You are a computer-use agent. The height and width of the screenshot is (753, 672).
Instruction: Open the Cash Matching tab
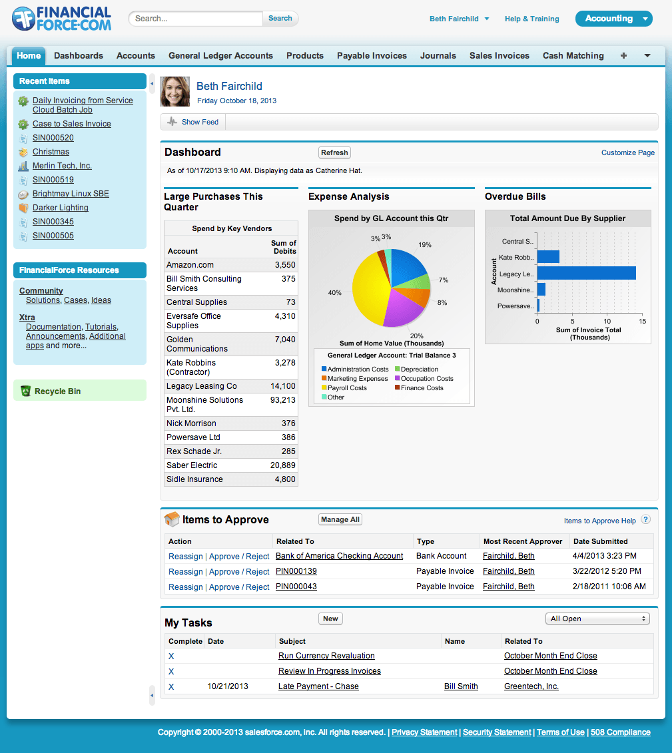(x=573, y=56)
